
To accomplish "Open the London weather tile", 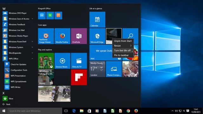I will coord(97,69).
